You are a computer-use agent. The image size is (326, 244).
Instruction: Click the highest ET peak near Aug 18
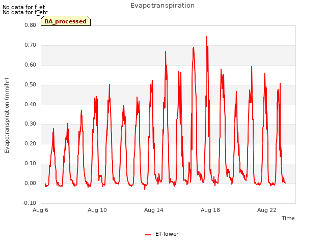[x=207, y=37]
